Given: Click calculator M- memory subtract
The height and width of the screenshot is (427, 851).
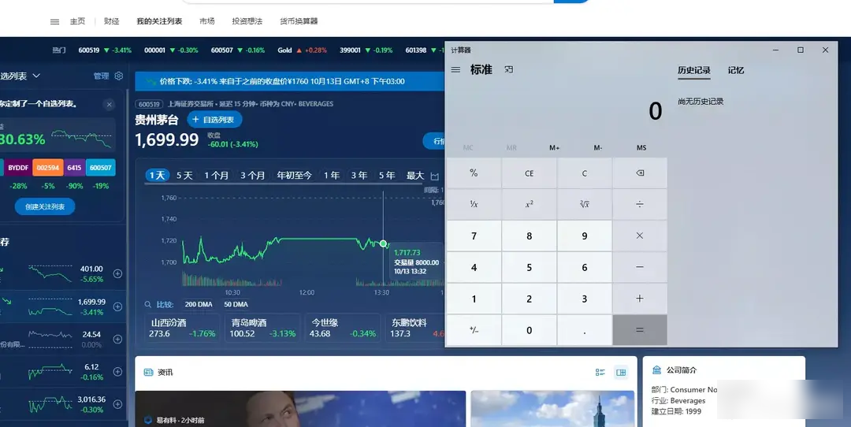Looking at the screenshot, I should pyautogui.click(x=598, y=147).
